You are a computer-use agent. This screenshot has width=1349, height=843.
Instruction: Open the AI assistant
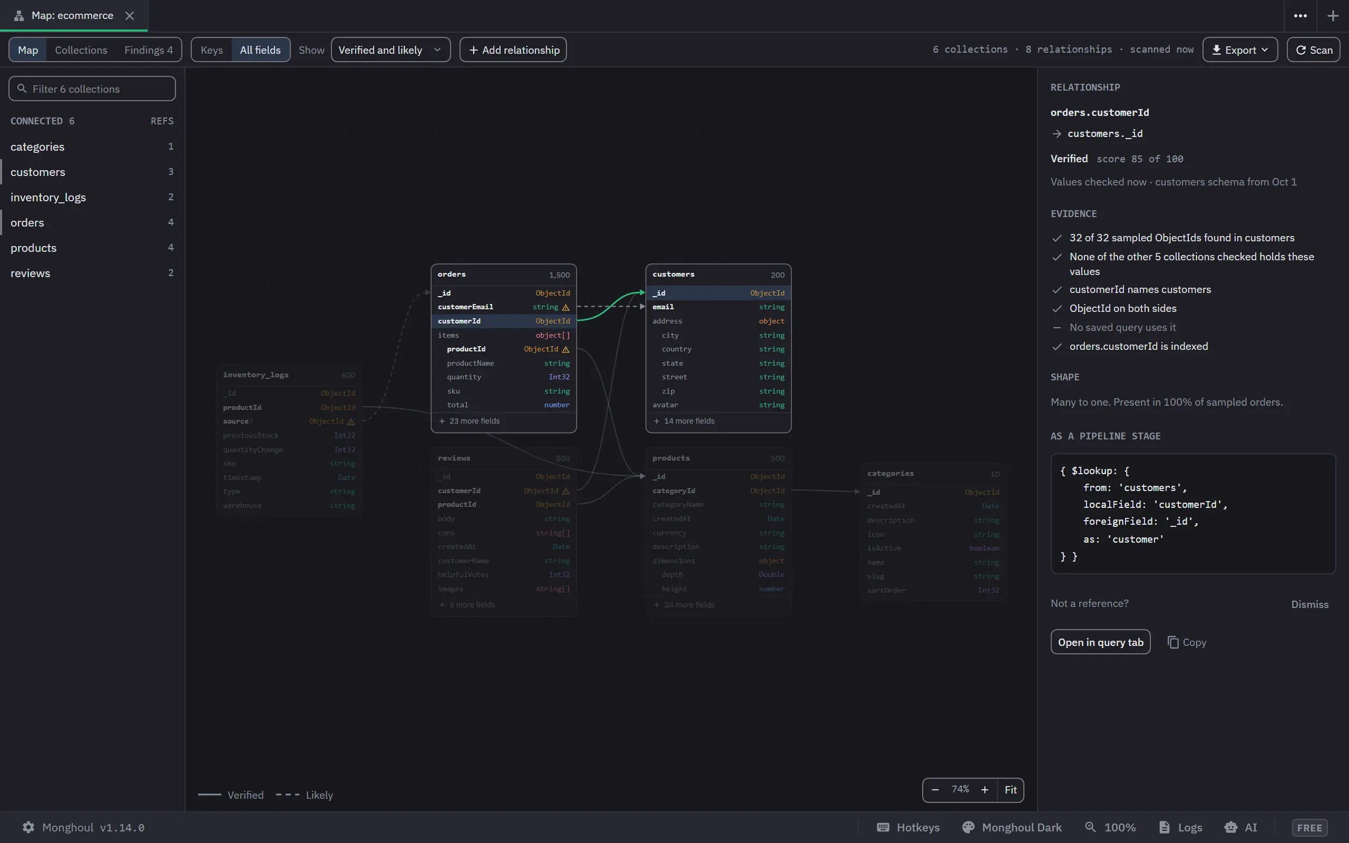tap(1241, 827)
